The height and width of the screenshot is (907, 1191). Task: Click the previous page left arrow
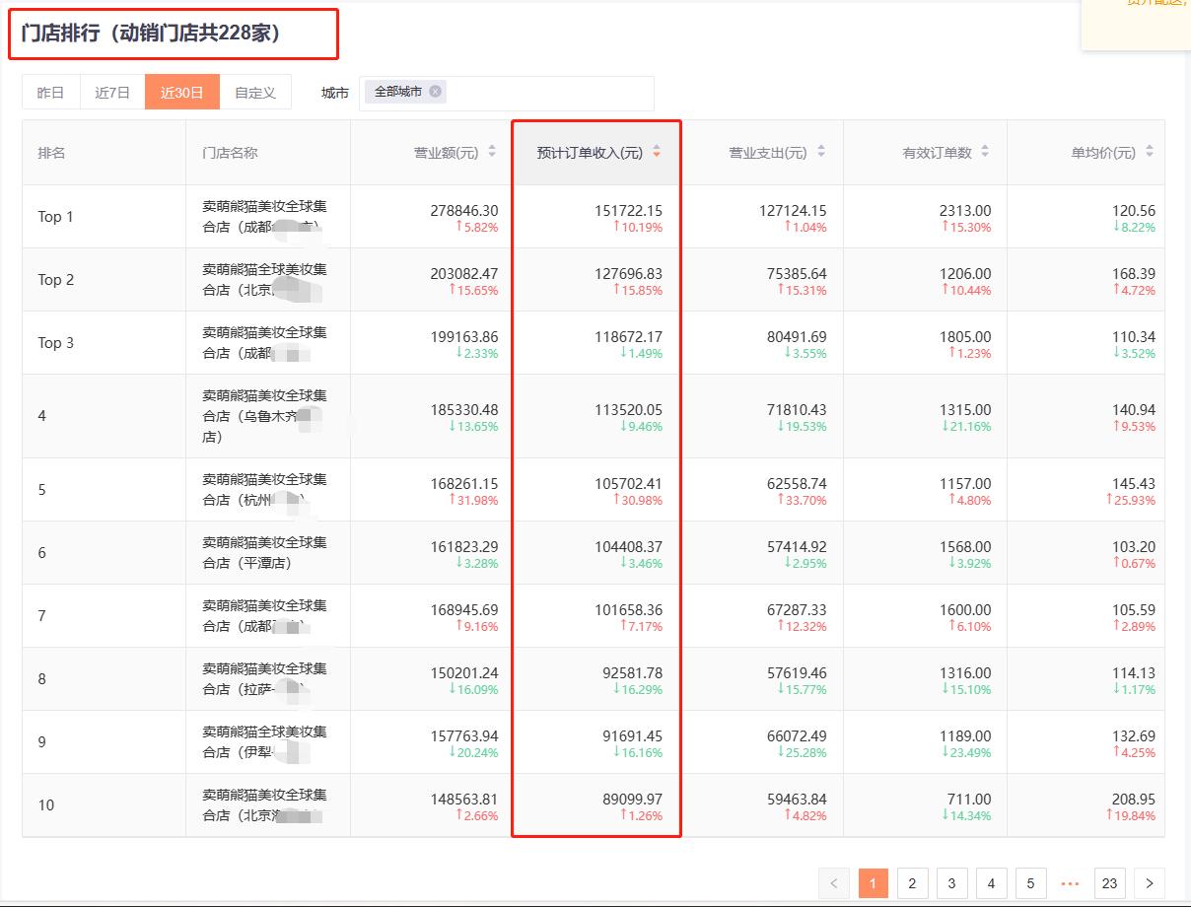(834, 883)
